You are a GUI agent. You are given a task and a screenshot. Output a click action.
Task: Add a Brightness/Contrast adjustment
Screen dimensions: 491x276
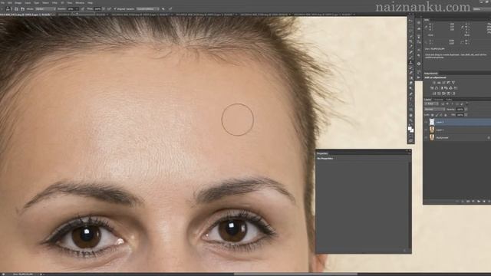click(x=434, y=82)
